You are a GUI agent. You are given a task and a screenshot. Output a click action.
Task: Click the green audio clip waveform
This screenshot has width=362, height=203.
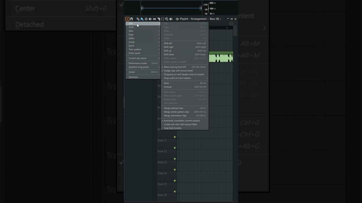click(x=221, y=58)
